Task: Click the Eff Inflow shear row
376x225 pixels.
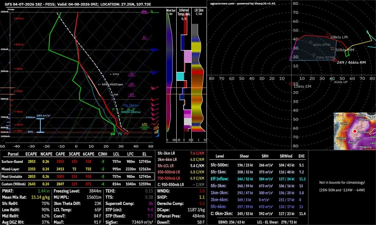Action: coord(258,179)
